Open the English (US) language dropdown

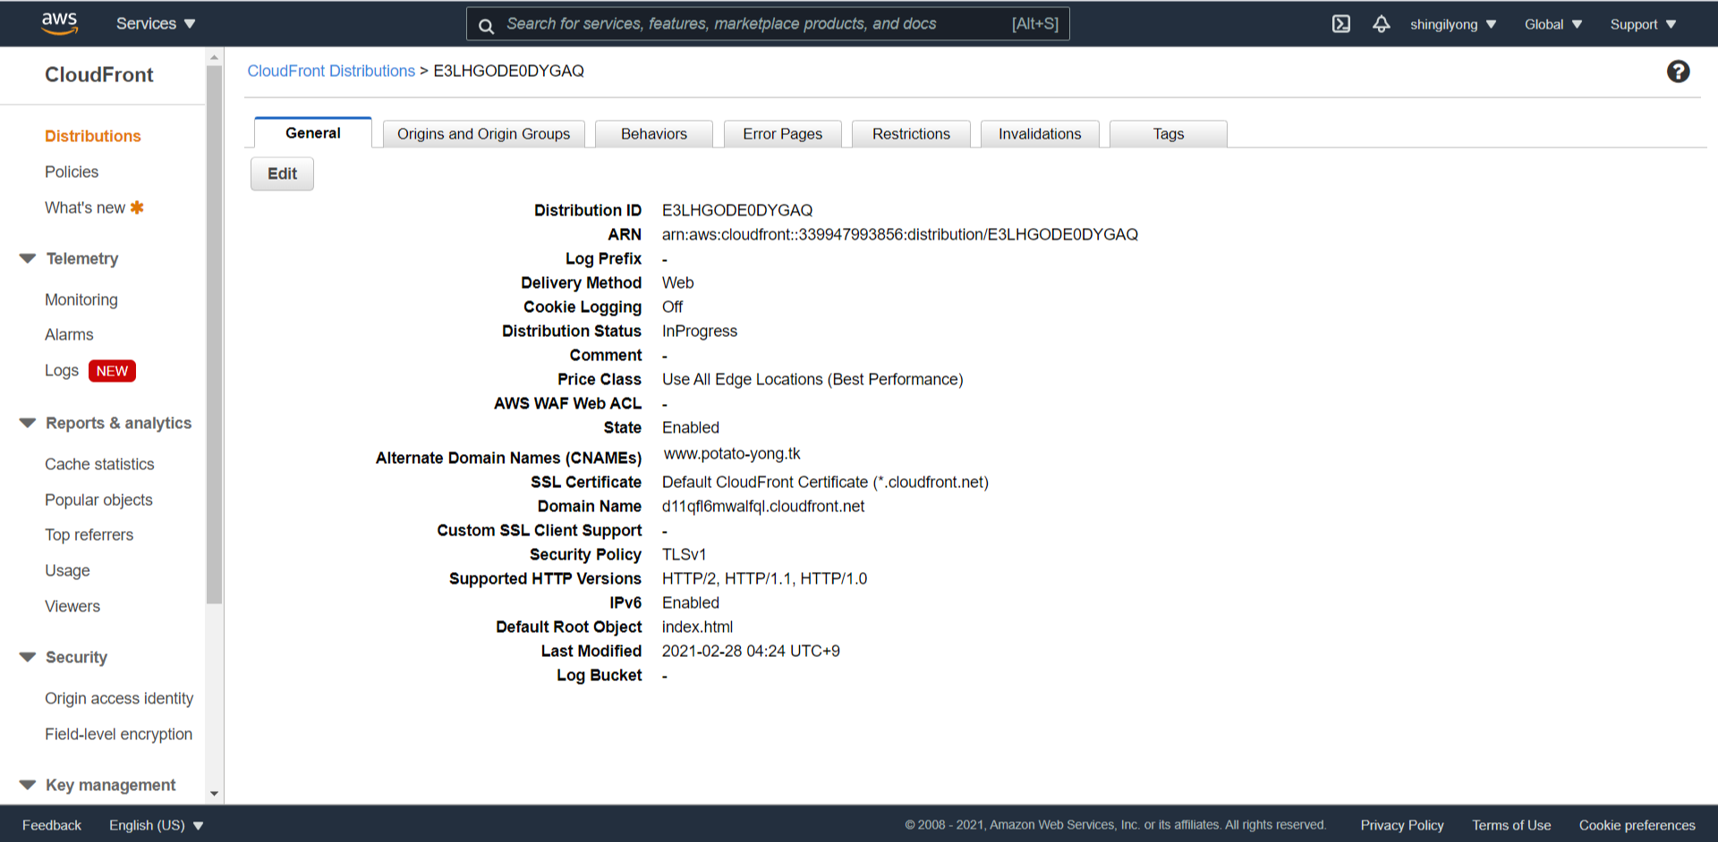157,825
